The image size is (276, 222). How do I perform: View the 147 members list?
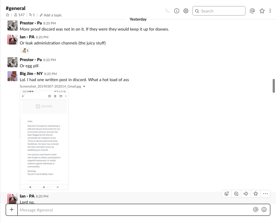19,15
